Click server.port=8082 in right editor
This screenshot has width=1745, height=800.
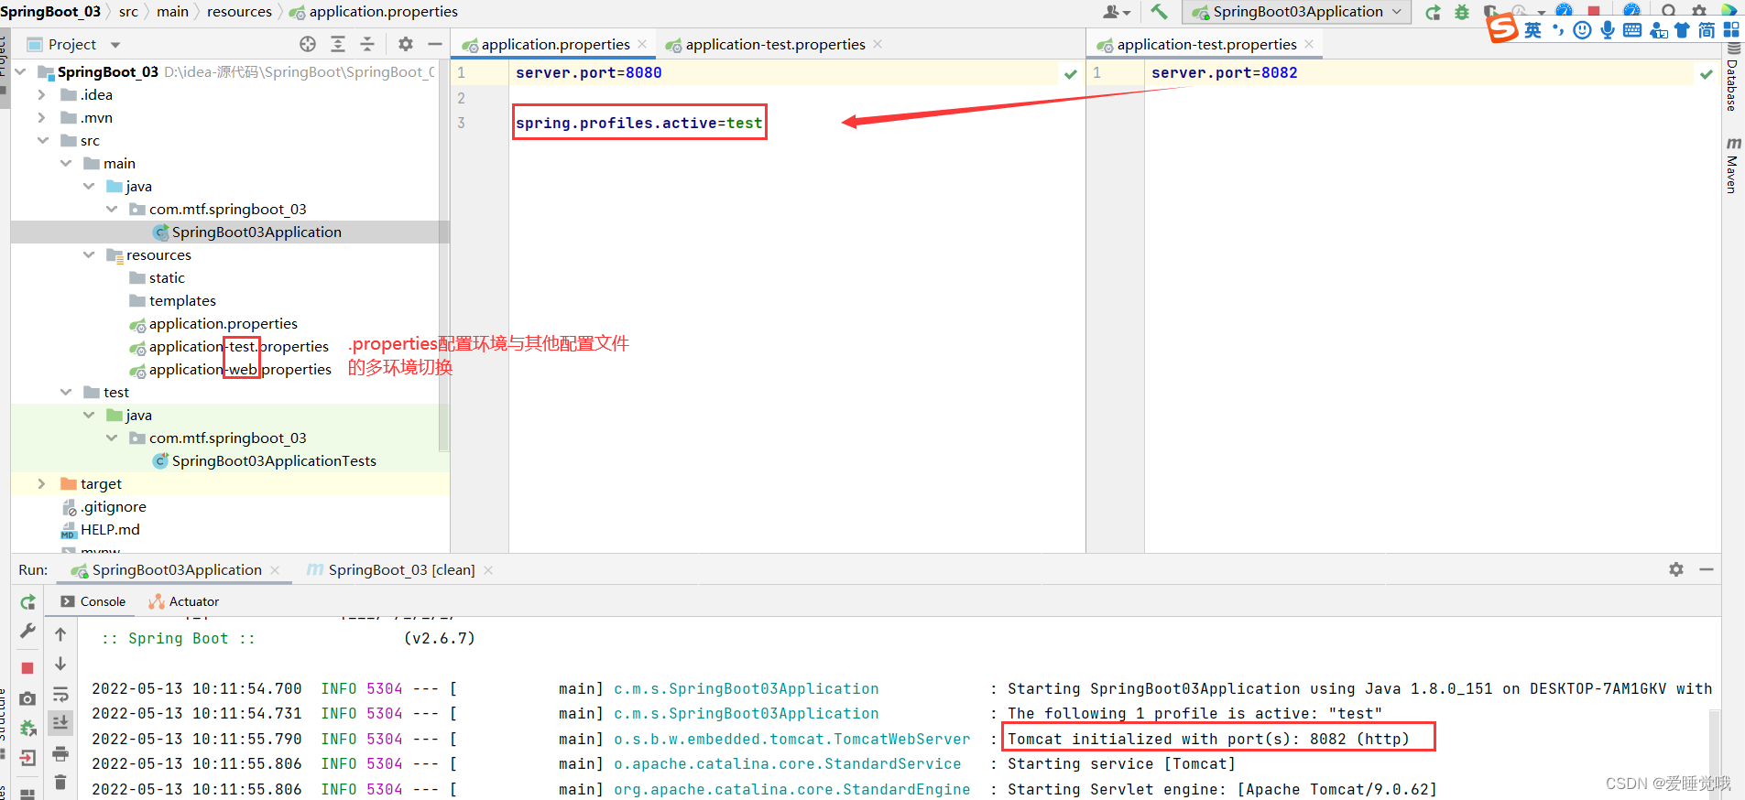coord(1224,72)
